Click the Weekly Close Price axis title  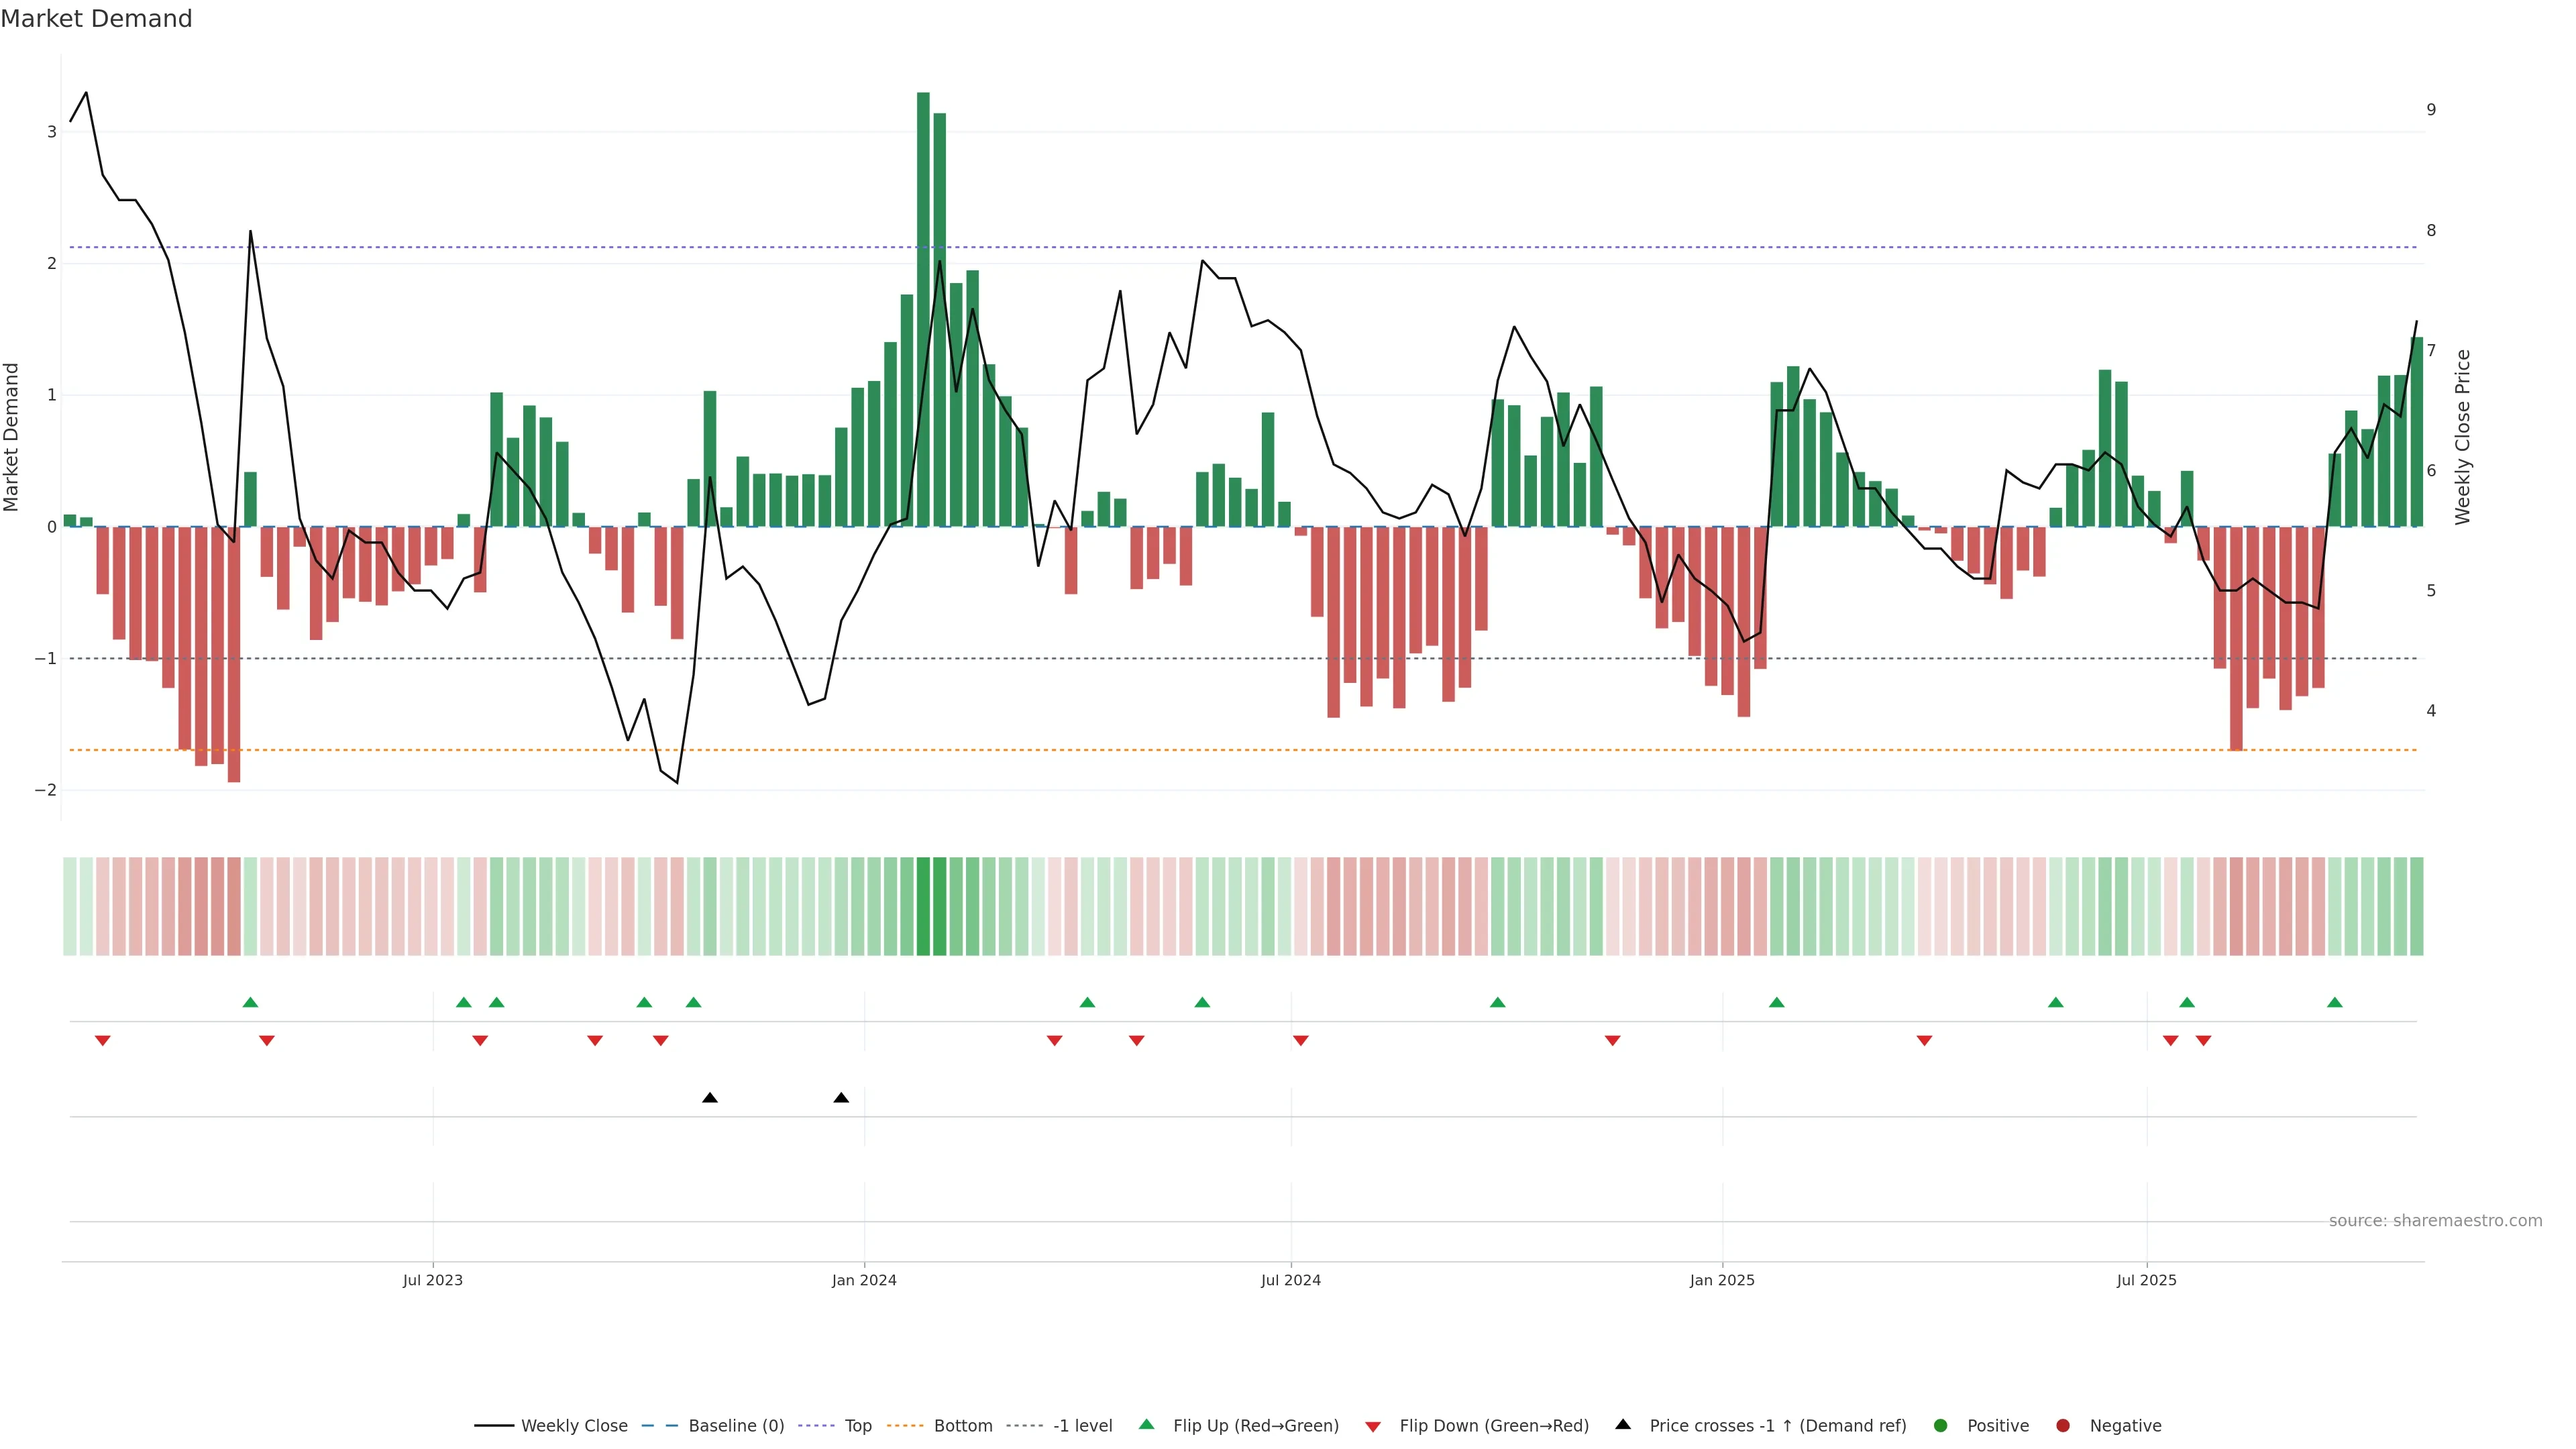click(2462, 437)
